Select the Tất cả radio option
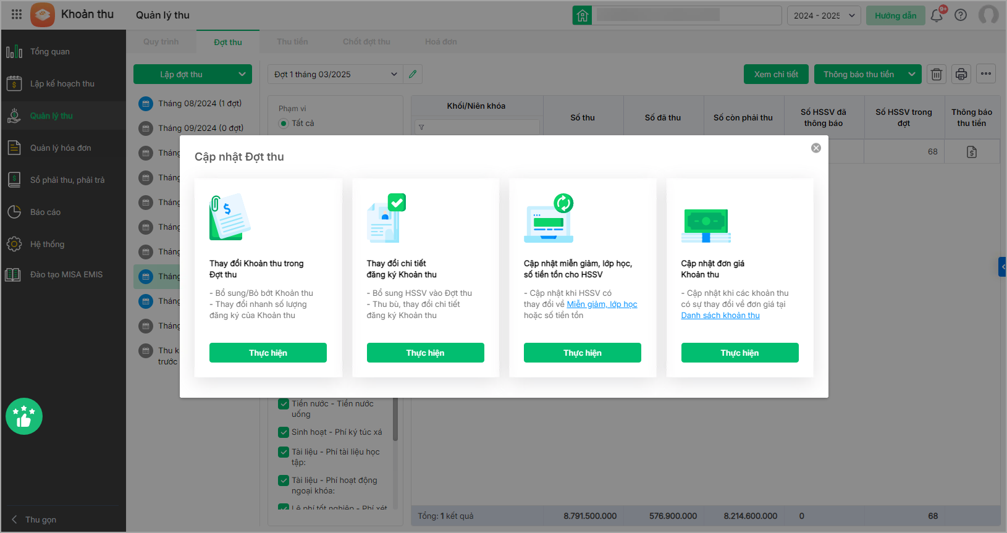1007x533 pixels. tap(284, 124)
